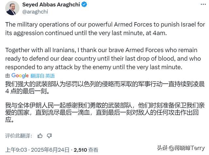Click the 头条 @蒋晓峰Terry watermark

(181, 148)
